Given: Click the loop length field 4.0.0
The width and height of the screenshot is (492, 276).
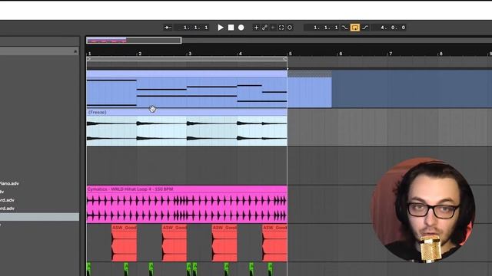Looking at the screenshot, I should [389, 28].
